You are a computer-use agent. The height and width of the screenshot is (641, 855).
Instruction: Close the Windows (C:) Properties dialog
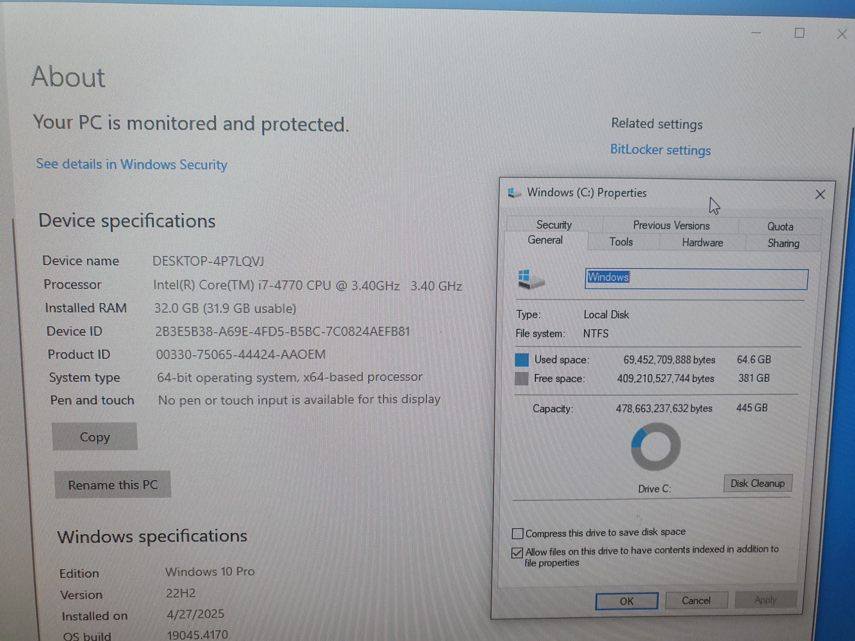(x=820, y=195)
